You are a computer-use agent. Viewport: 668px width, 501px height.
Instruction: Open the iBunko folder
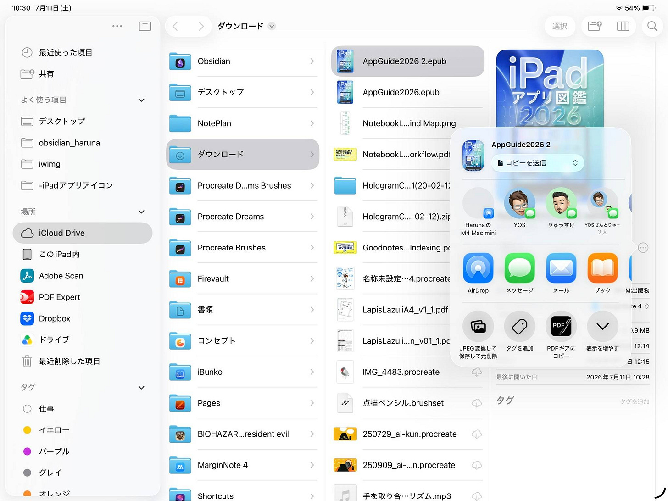coord(243,372)
